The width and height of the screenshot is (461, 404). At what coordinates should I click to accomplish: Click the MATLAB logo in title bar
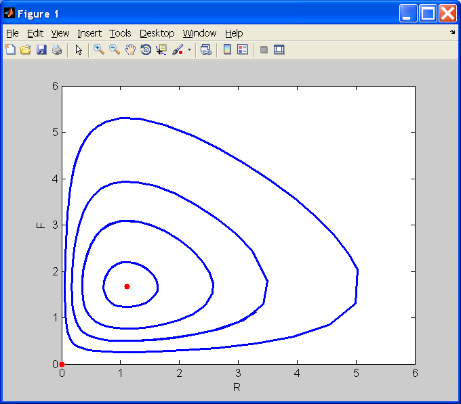pyautogui.click(x=9, y=14)
